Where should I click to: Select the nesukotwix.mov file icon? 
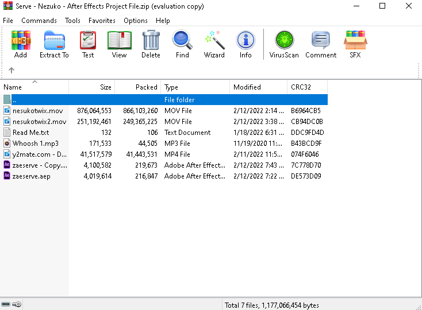[x=7, y=110]
